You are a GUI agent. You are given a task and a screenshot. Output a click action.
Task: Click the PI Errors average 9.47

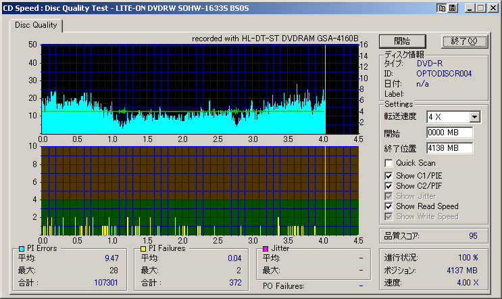(111, 258)
